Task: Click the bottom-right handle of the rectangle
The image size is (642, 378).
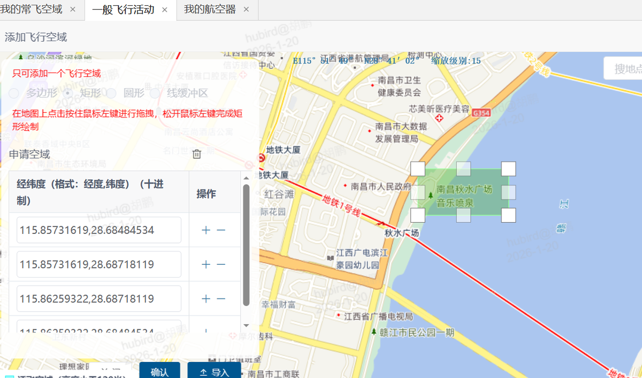Action: pyautogui.click(x=509, y=215)
